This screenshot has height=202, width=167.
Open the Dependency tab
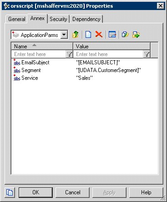pyautogui.click(x=86, y=19)
